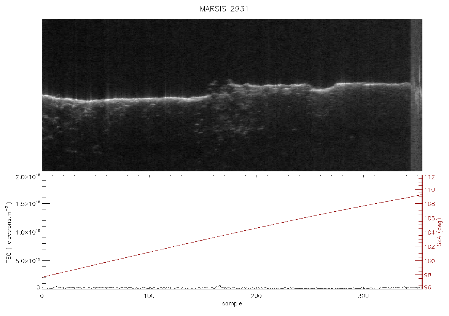449x316 pixels.
Task: Click the 2.0×10^16 TEC tick label
Action: [x=28, y=177]
